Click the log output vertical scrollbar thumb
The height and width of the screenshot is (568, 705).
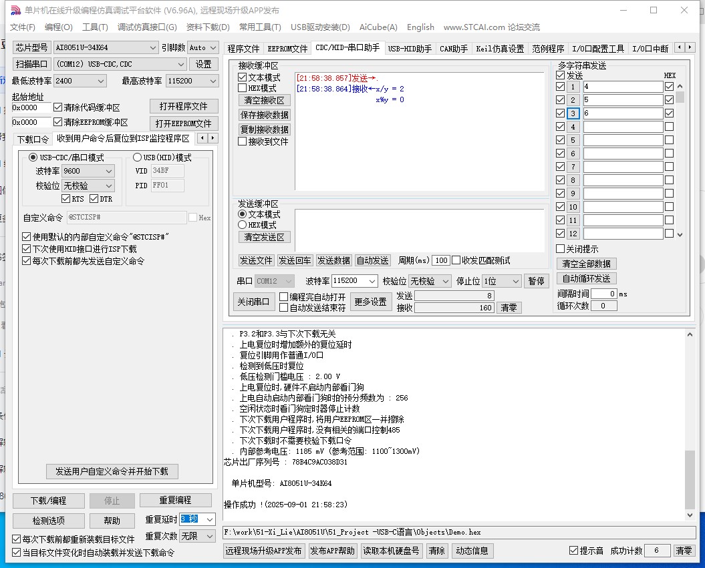(690, 479)
